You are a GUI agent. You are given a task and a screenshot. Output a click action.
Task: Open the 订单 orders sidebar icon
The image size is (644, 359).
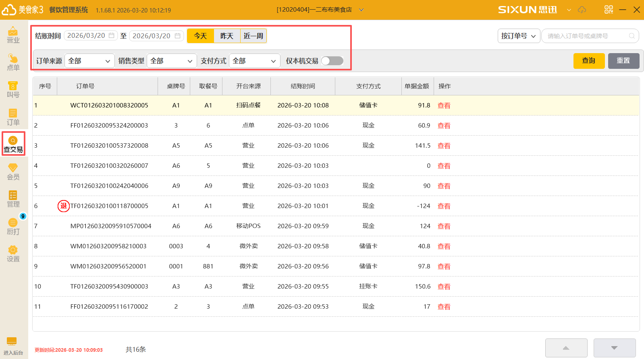13,117
